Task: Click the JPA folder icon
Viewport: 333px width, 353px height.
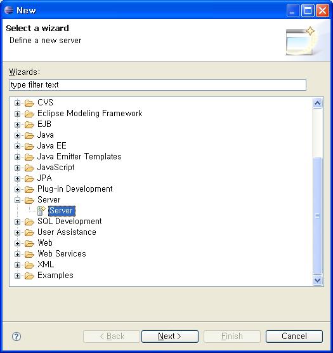Action: tap(29, 179)
